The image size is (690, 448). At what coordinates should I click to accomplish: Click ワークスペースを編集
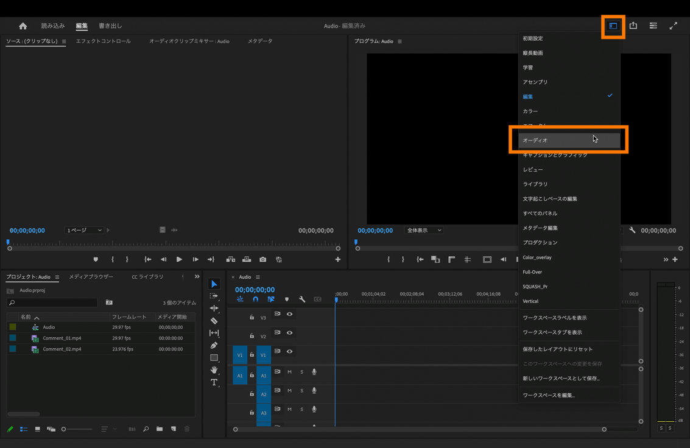569,395
